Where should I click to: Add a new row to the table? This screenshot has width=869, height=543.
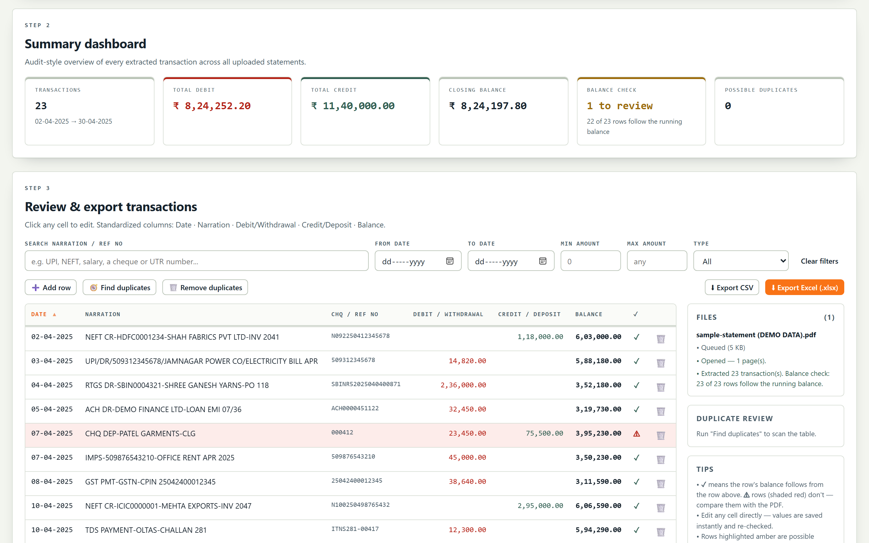(51, 288)
